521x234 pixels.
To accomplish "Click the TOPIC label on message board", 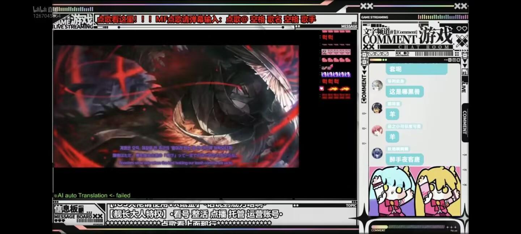I will [x=351, y=205].
